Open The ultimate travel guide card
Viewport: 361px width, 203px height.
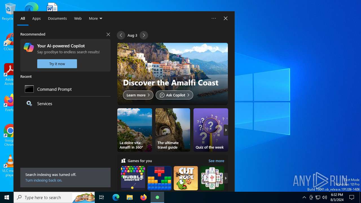point(173,130)
